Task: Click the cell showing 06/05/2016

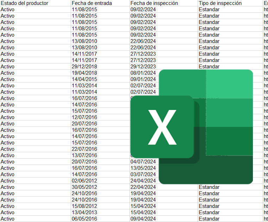Action: [x=84, y=219]
